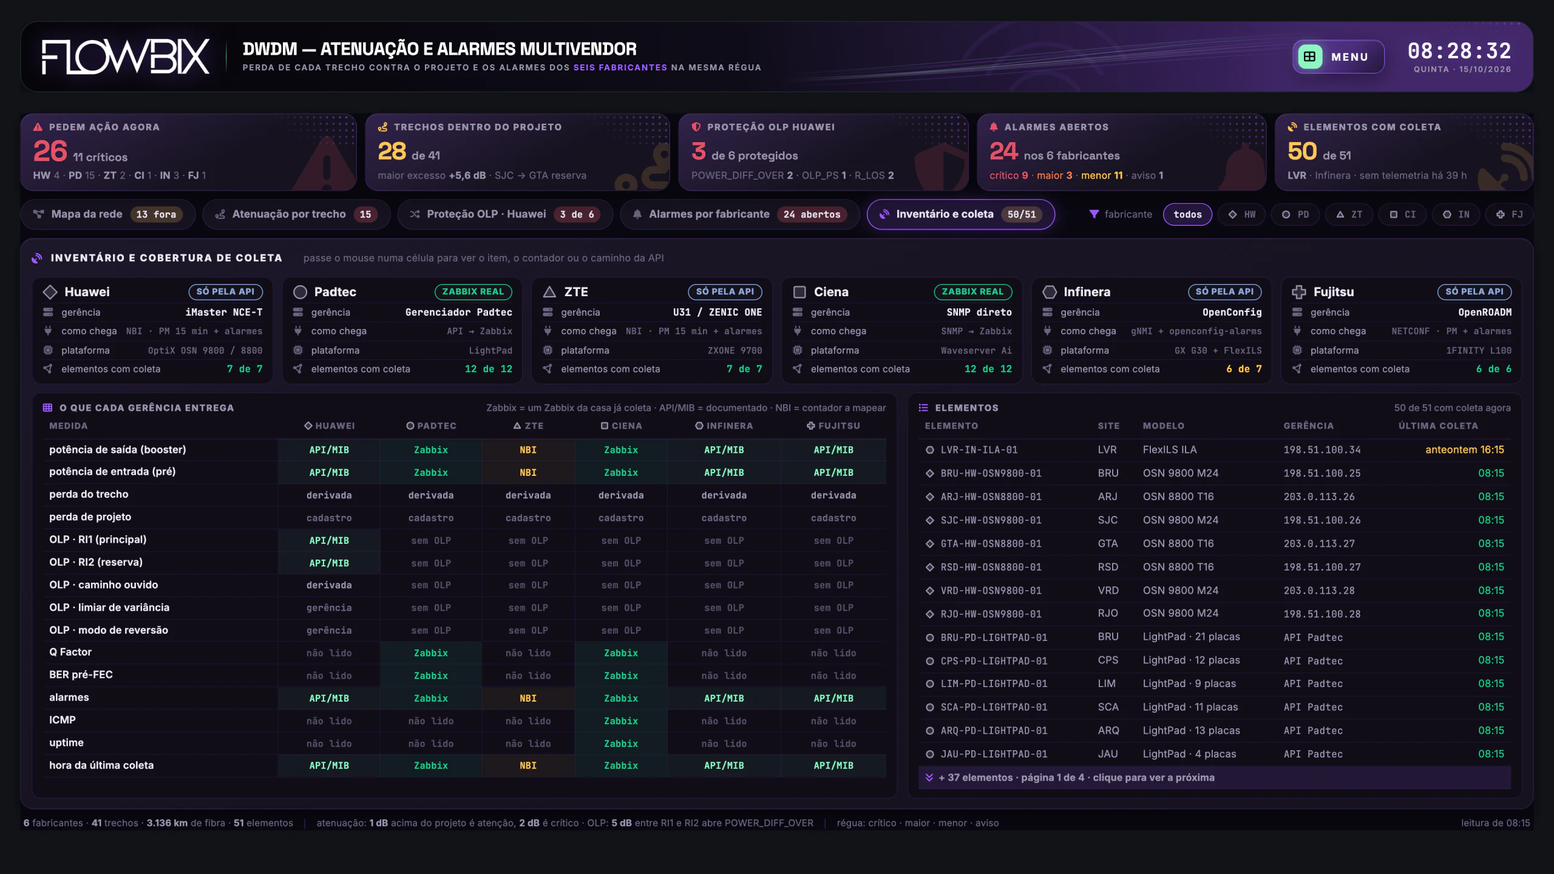Click the Padtec circle icon in vendor card
The height and width of the screenshot is (874, 1554).
(x=300, y=292)
